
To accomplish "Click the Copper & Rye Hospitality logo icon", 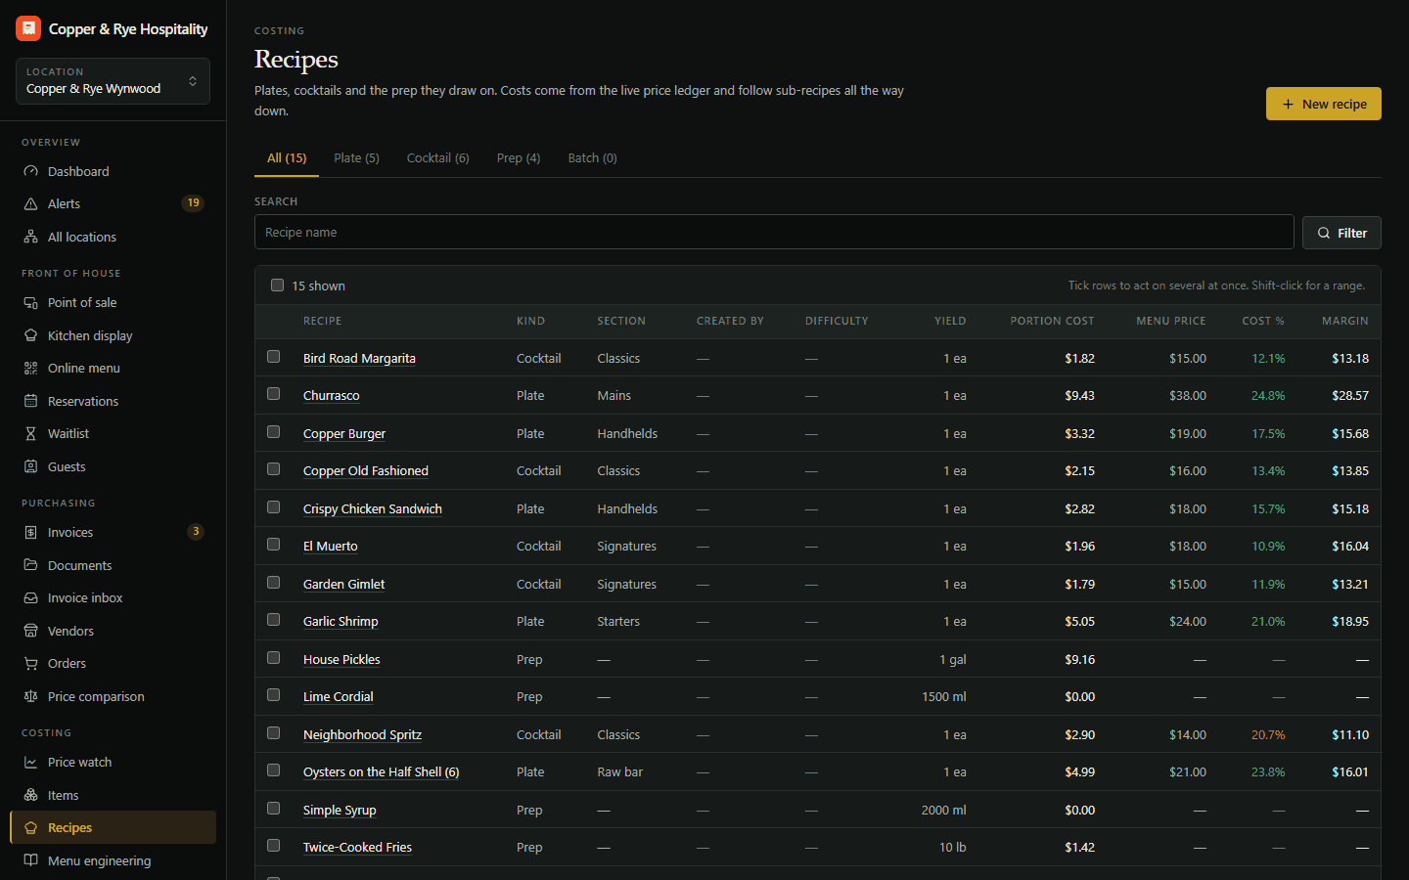I will [x=28, y=28].
